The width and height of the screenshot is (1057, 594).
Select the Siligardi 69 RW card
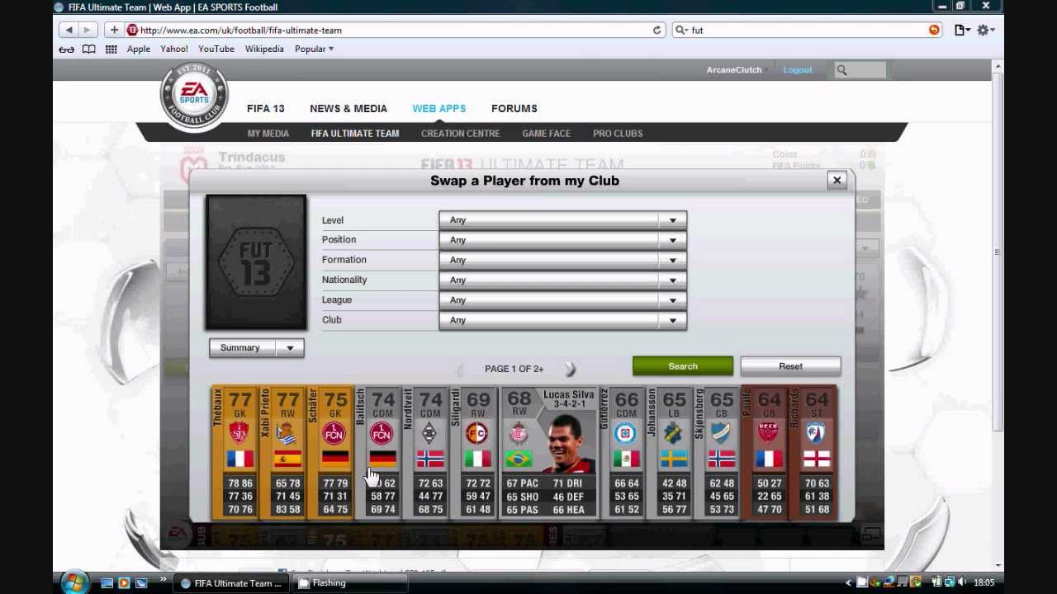(473, 453)
